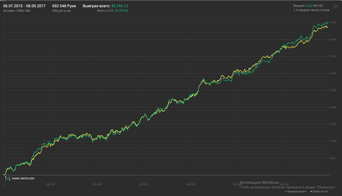The width and height of the screenshot is (342, 196).
Task: Toggle the yellow 'Всего по EV' legend entry
Action: point(319,192)
